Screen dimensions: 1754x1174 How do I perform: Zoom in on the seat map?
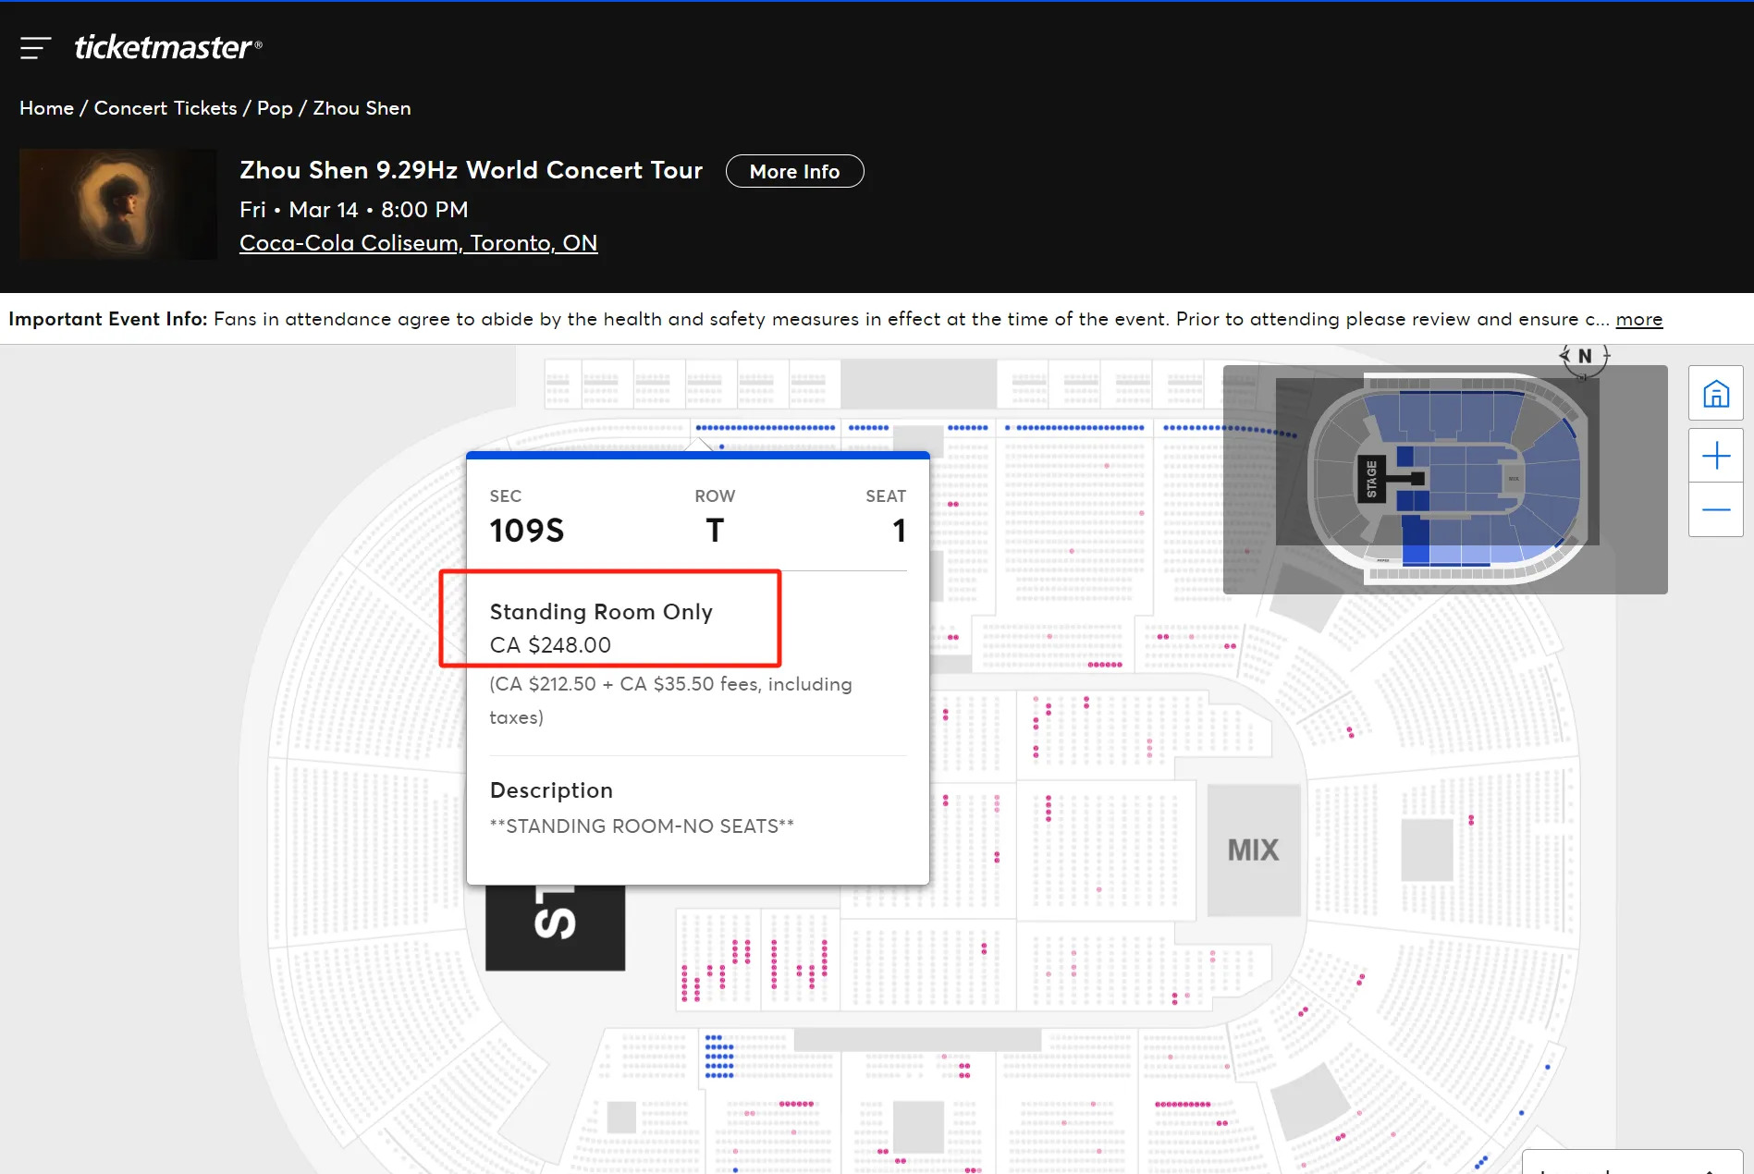coord(1716,455)
